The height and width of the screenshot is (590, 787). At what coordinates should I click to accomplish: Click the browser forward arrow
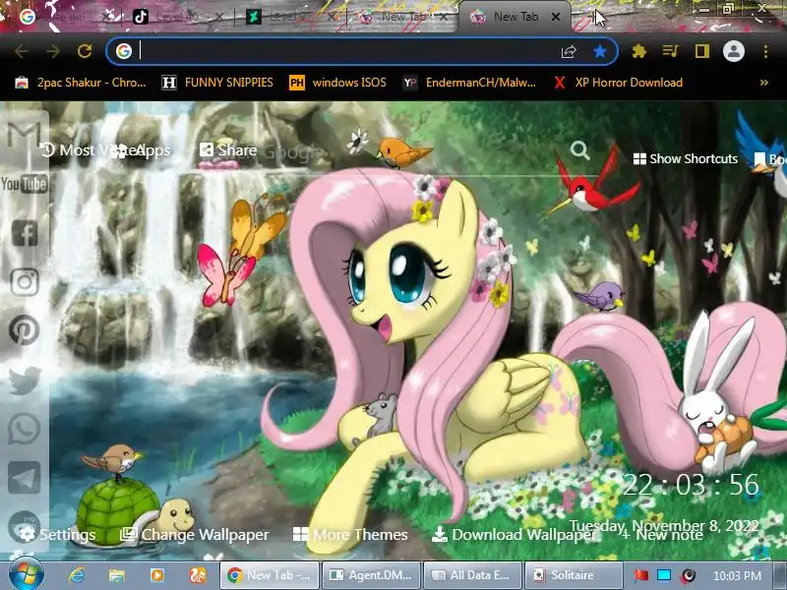[x=53, y=51]
